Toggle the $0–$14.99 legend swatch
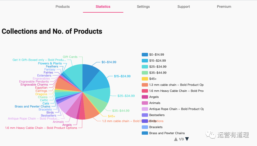This screenshot has height=146, width=257. pos(145,55)
